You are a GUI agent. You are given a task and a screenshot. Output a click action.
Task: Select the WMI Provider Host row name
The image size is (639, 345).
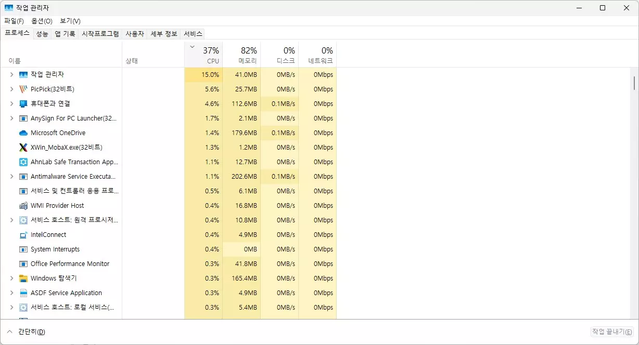tap(57, 206)
